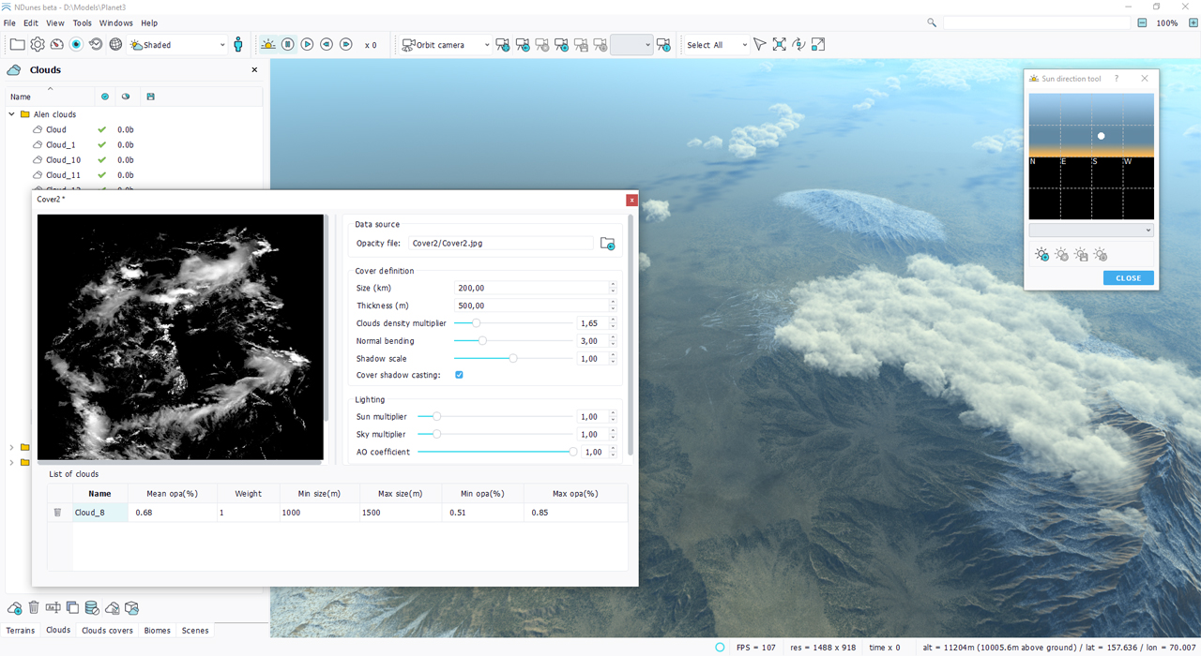Click the fit-to-view icon beside Select All
Viewport: 1201px width, 656px height.
coord(779,44)
